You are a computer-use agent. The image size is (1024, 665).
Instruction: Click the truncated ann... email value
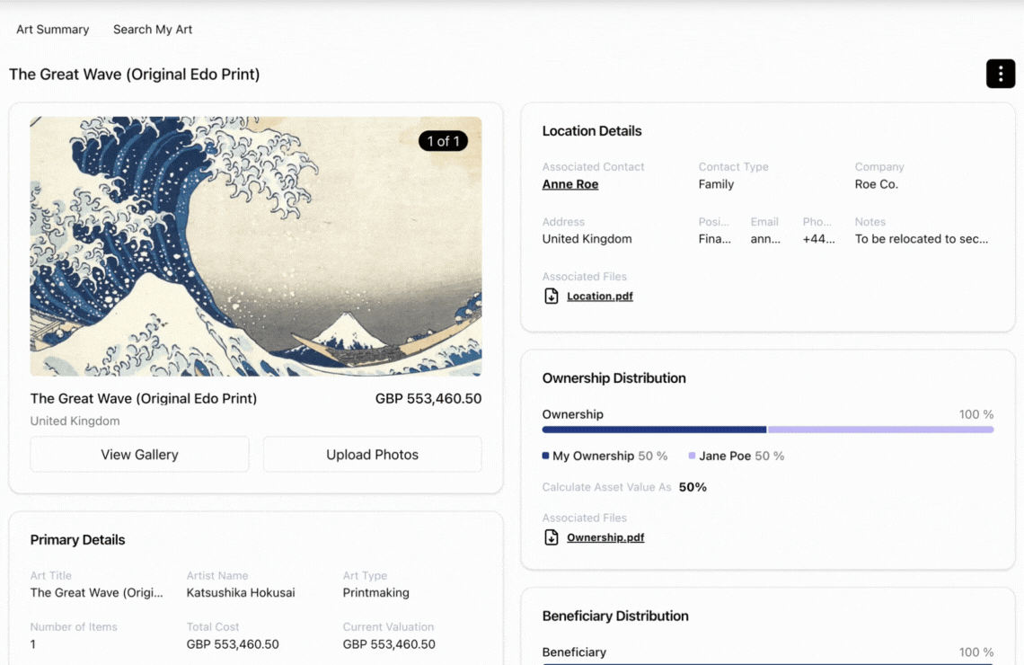point(765,239)
